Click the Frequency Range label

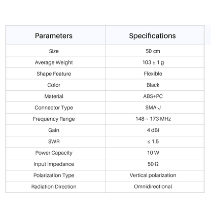54,119
